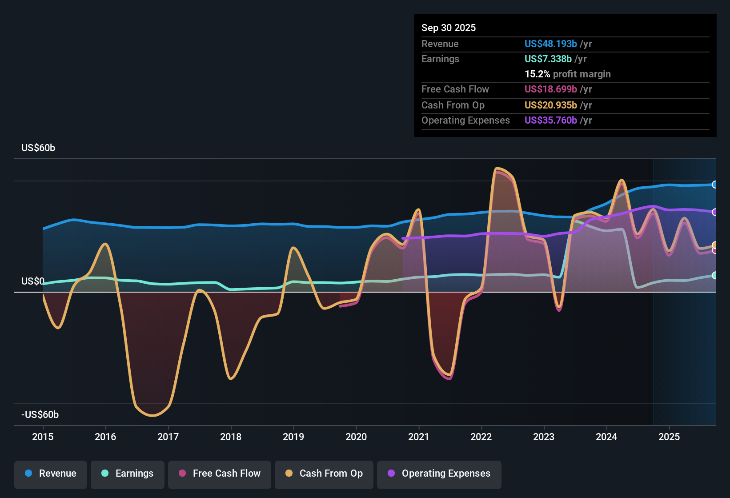Click the teal Earnings legend dot

(105, 474)
